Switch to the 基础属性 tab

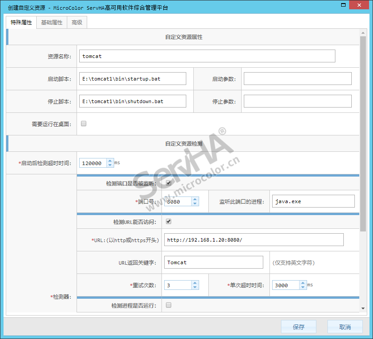pos(52,23)
